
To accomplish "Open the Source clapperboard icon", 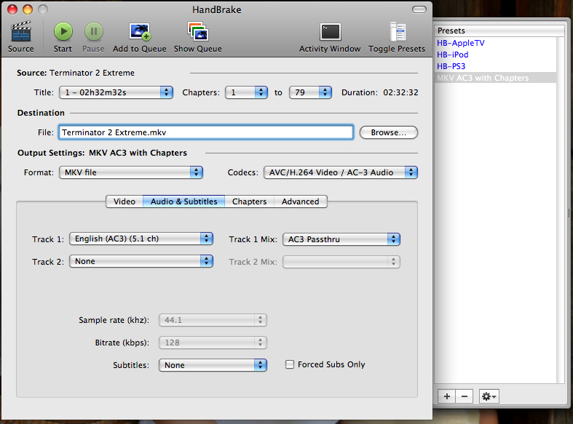I will tap(21, 32).
